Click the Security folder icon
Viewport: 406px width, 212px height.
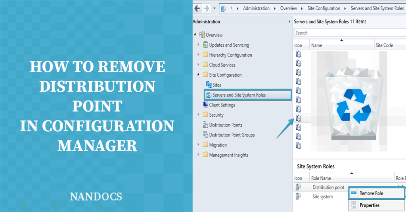point(205,115)
